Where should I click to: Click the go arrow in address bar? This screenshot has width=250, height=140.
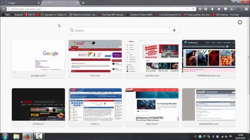click(x=193, y=9)
